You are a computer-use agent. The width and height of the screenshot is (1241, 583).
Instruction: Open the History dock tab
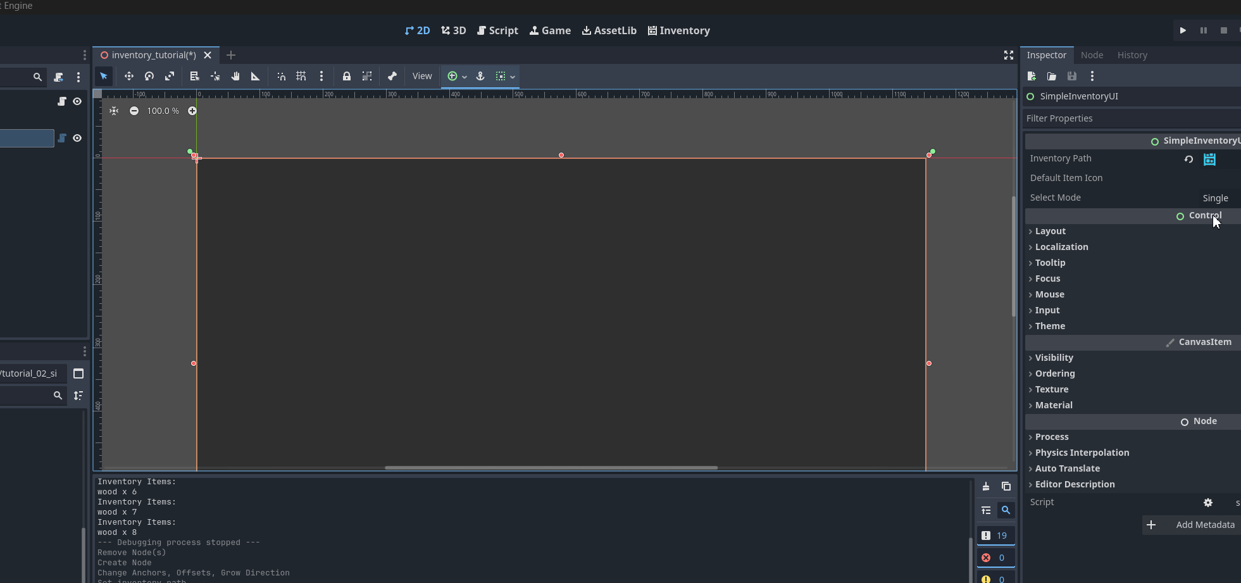1132,55
